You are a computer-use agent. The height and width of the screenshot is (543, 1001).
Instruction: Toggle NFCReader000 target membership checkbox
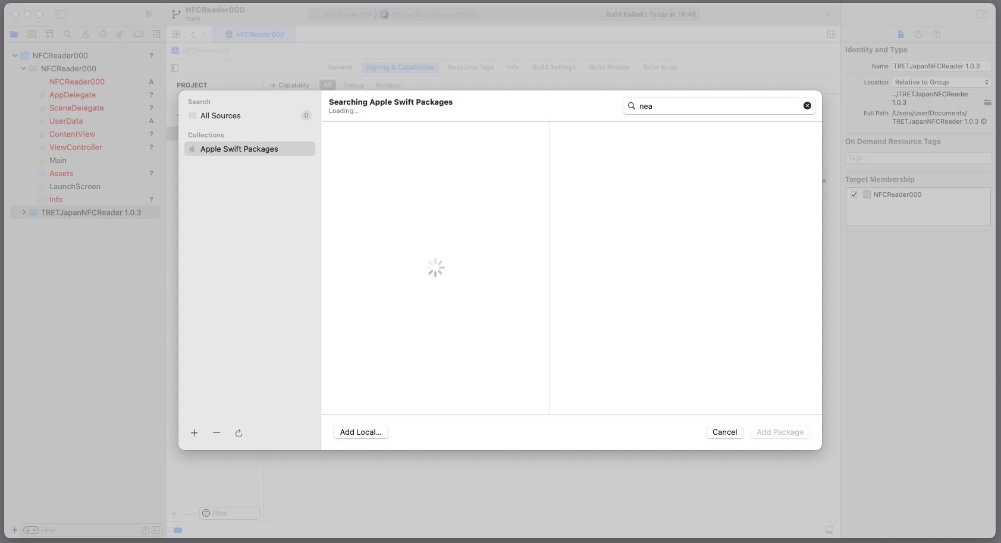pos(854,194)
